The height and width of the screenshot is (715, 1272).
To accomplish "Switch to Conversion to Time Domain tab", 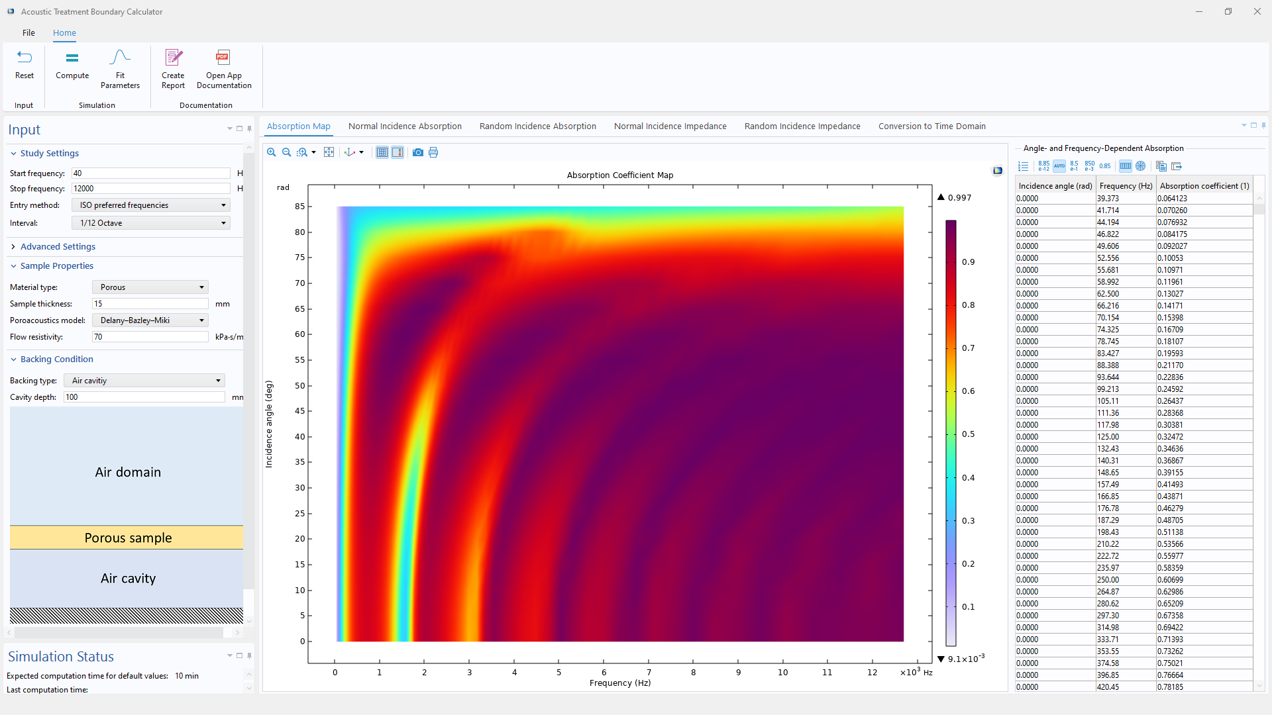I will (x=931, y=126).
